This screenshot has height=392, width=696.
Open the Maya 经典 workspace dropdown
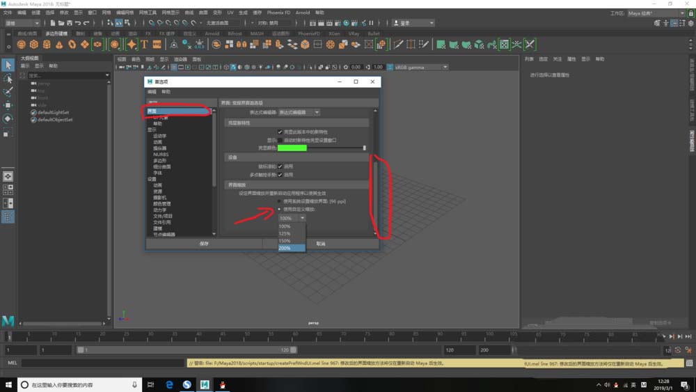pos(656,13)
